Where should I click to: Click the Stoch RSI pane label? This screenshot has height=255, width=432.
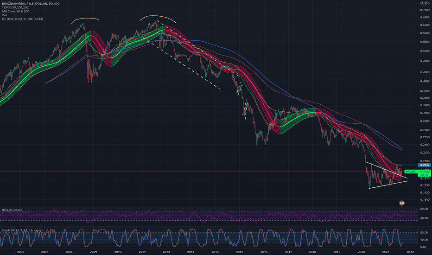(22, 230)
